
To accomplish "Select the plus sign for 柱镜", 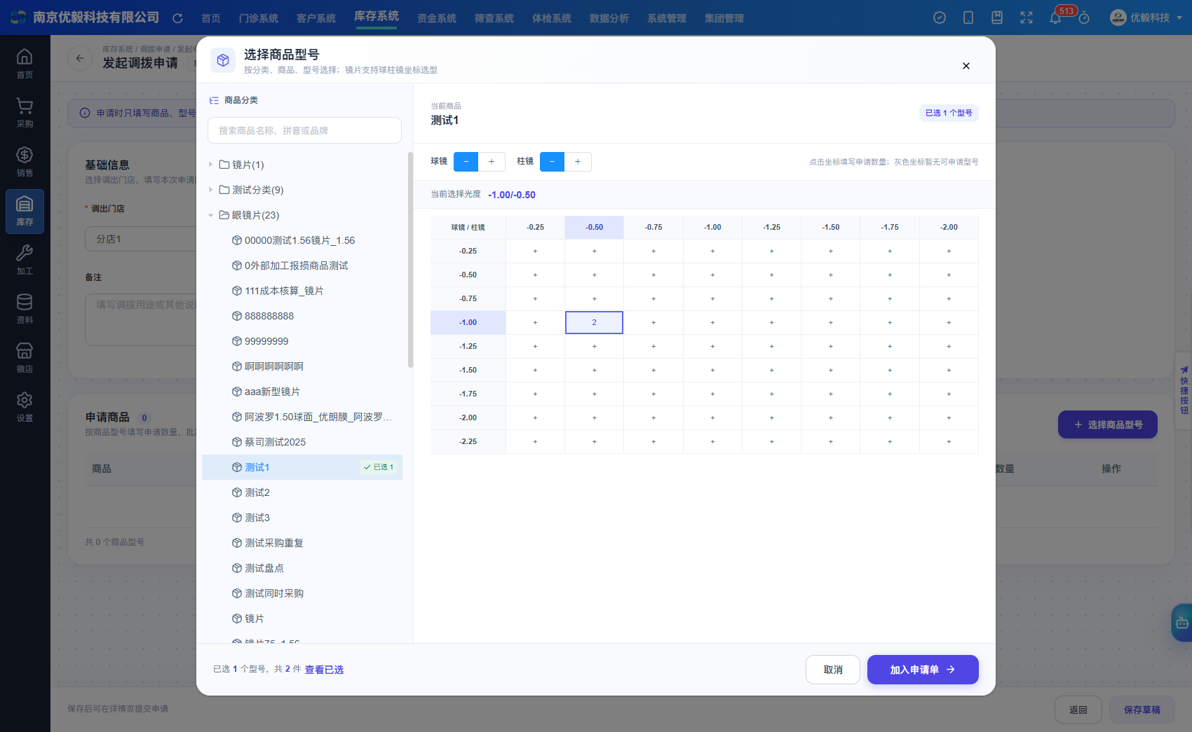I will (578, 162).
